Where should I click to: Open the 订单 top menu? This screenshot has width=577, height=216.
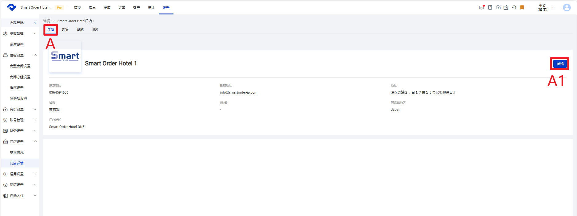[x=122, y=8]
